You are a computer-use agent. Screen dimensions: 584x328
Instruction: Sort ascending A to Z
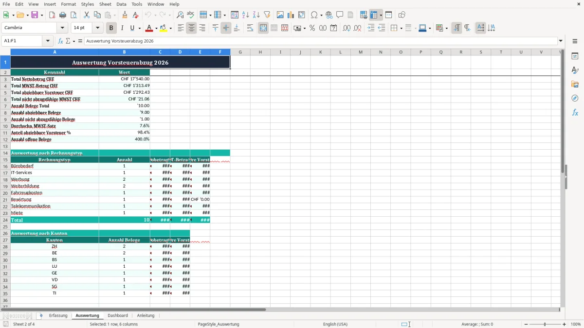(x=246, y=15)
